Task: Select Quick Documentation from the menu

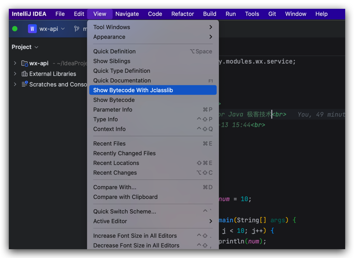Action: 122,80
